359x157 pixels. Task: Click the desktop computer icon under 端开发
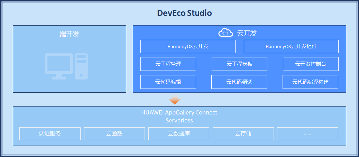pyautogui.click(x=66, y=66)
